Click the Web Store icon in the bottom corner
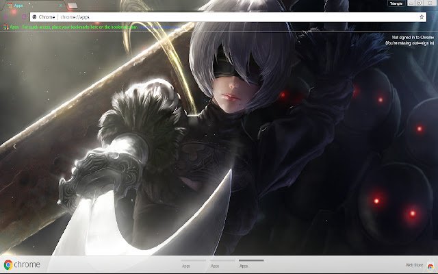The image size is (438, 274). coord(430,266)
